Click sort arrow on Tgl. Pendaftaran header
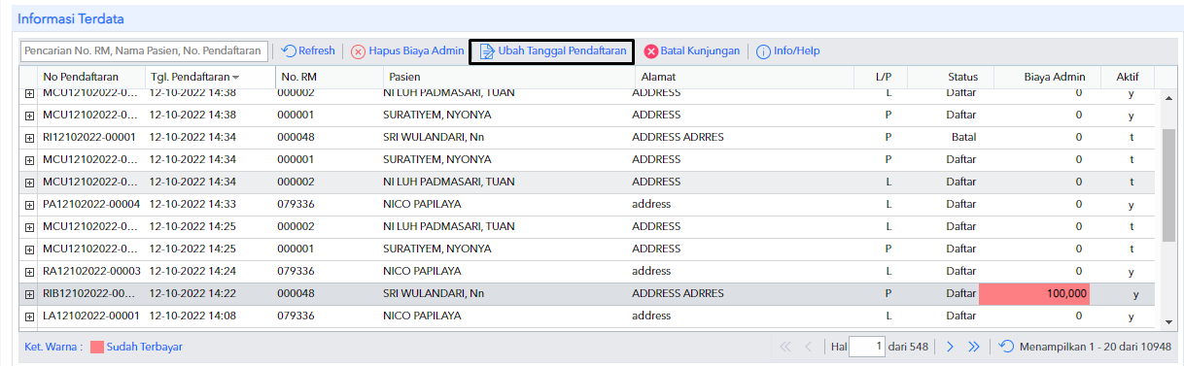The height and width of the screenshot is (366, 1184). point(235,77)
